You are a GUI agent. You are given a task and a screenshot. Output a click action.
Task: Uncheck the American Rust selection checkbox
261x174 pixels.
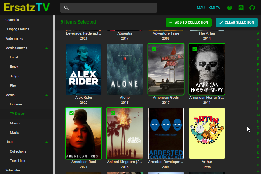coord(71,113)
